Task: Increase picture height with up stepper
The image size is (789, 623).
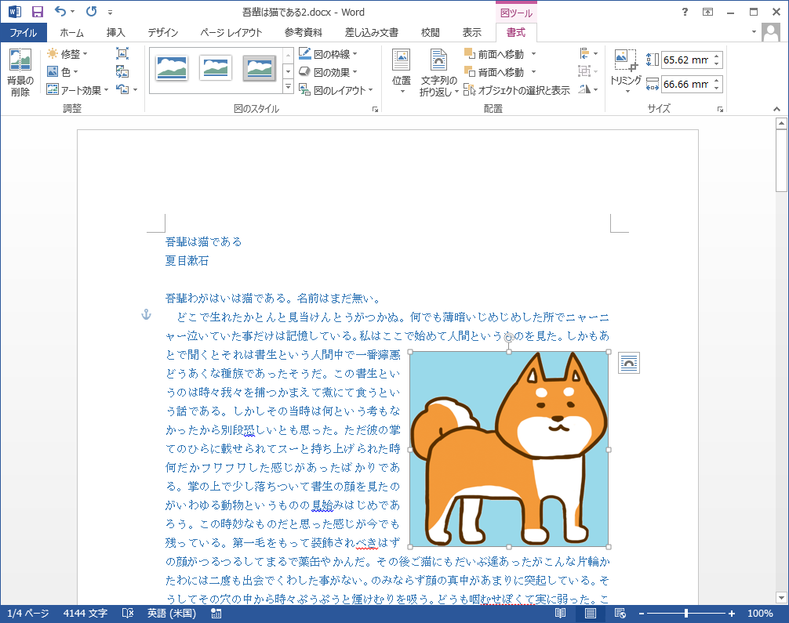Action: click(x=717, y=56)
